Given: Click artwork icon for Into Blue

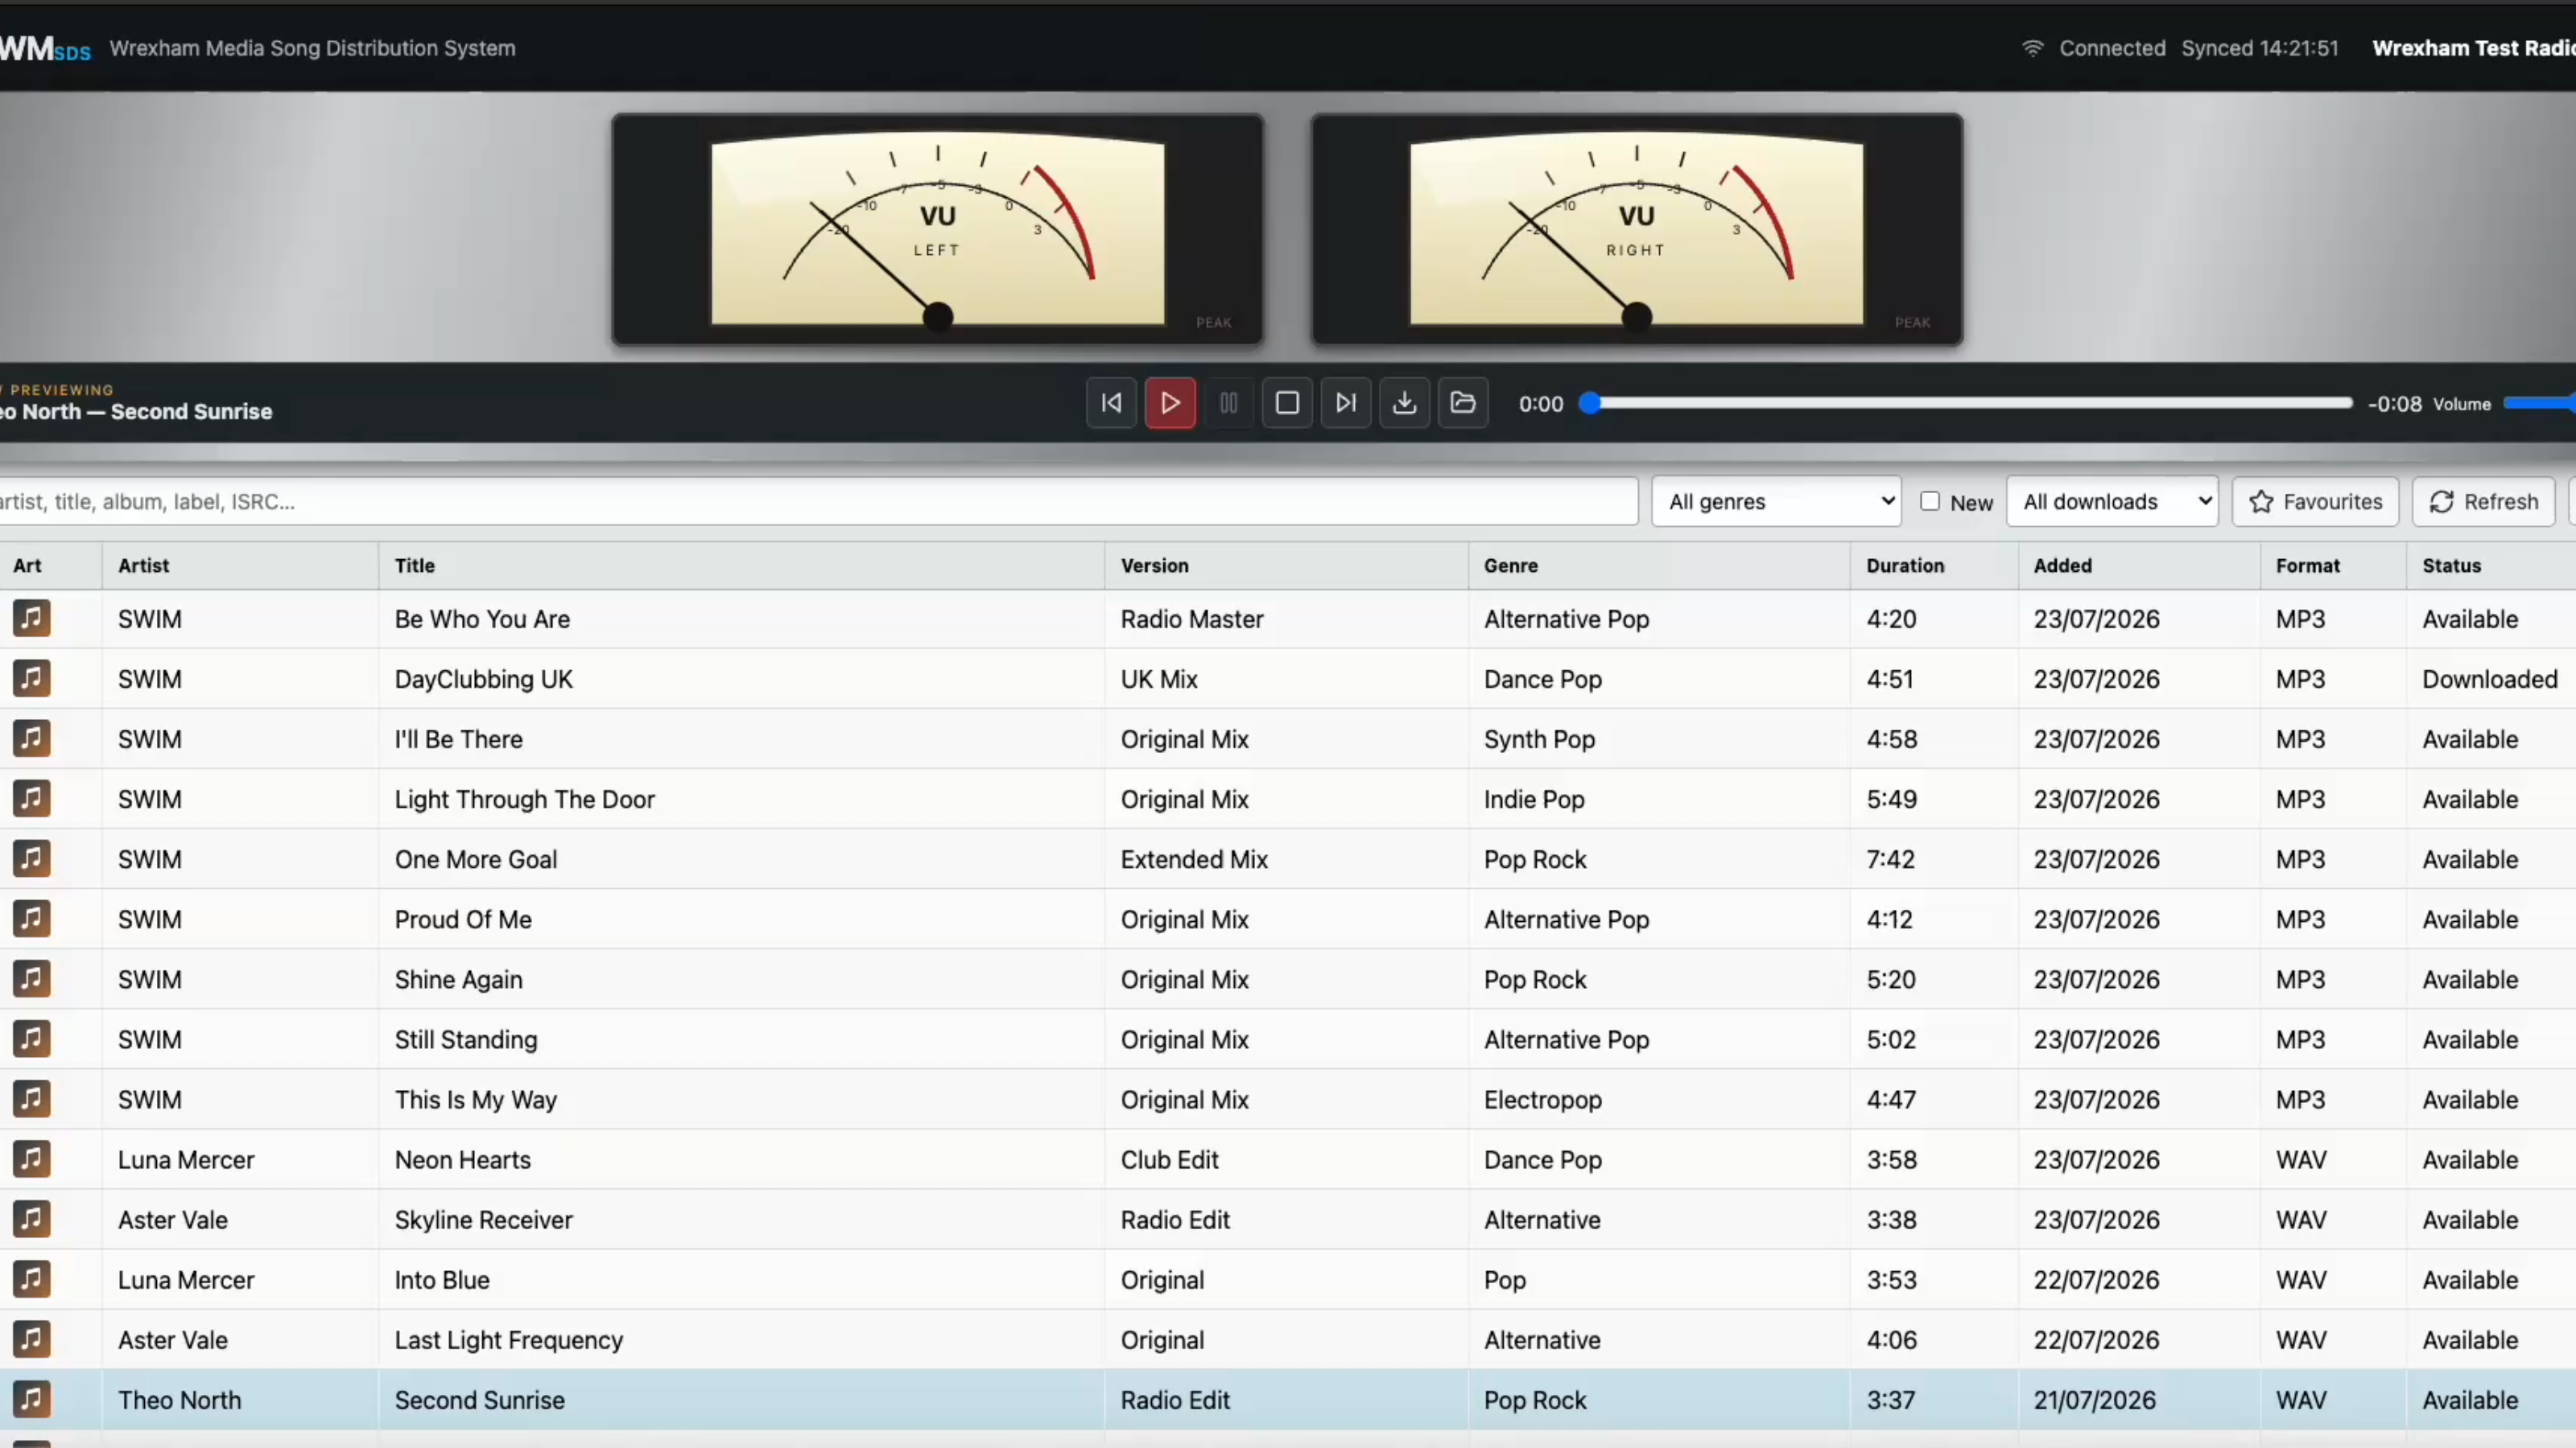Looking at the screenshot, I should (31, 1279).
